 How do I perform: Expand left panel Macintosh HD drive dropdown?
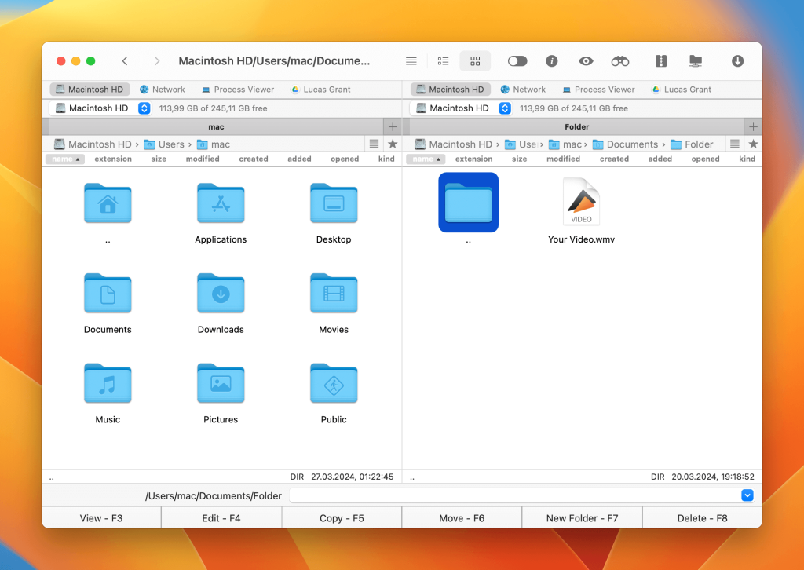[144, 108]
